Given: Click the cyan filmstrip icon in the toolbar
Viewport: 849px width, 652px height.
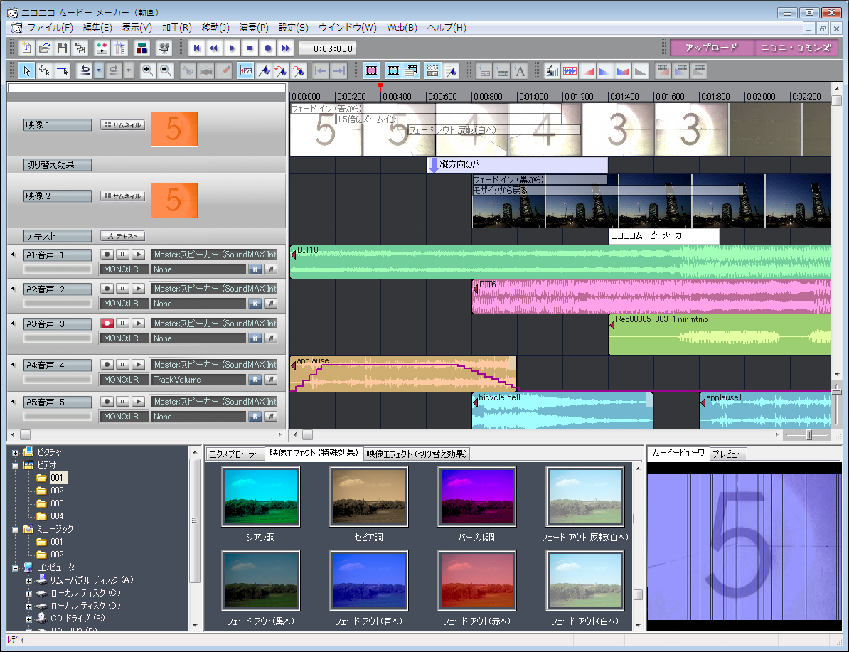Looking at the screenshot, I should click(x=394, y=70).
